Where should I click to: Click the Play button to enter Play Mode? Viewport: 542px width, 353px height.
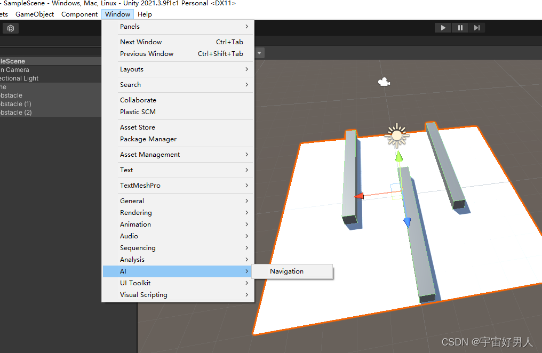click(x=443, y=28)
